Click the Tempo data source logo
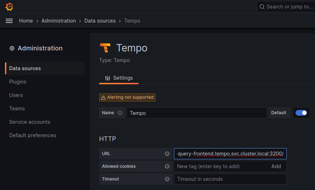This screenshot has height=190, width=315. click(105, 48)
